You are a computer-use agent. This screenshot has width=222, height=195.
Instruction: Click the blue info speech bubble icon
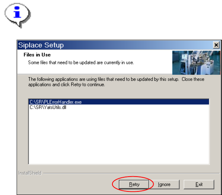tap(18, 15)
